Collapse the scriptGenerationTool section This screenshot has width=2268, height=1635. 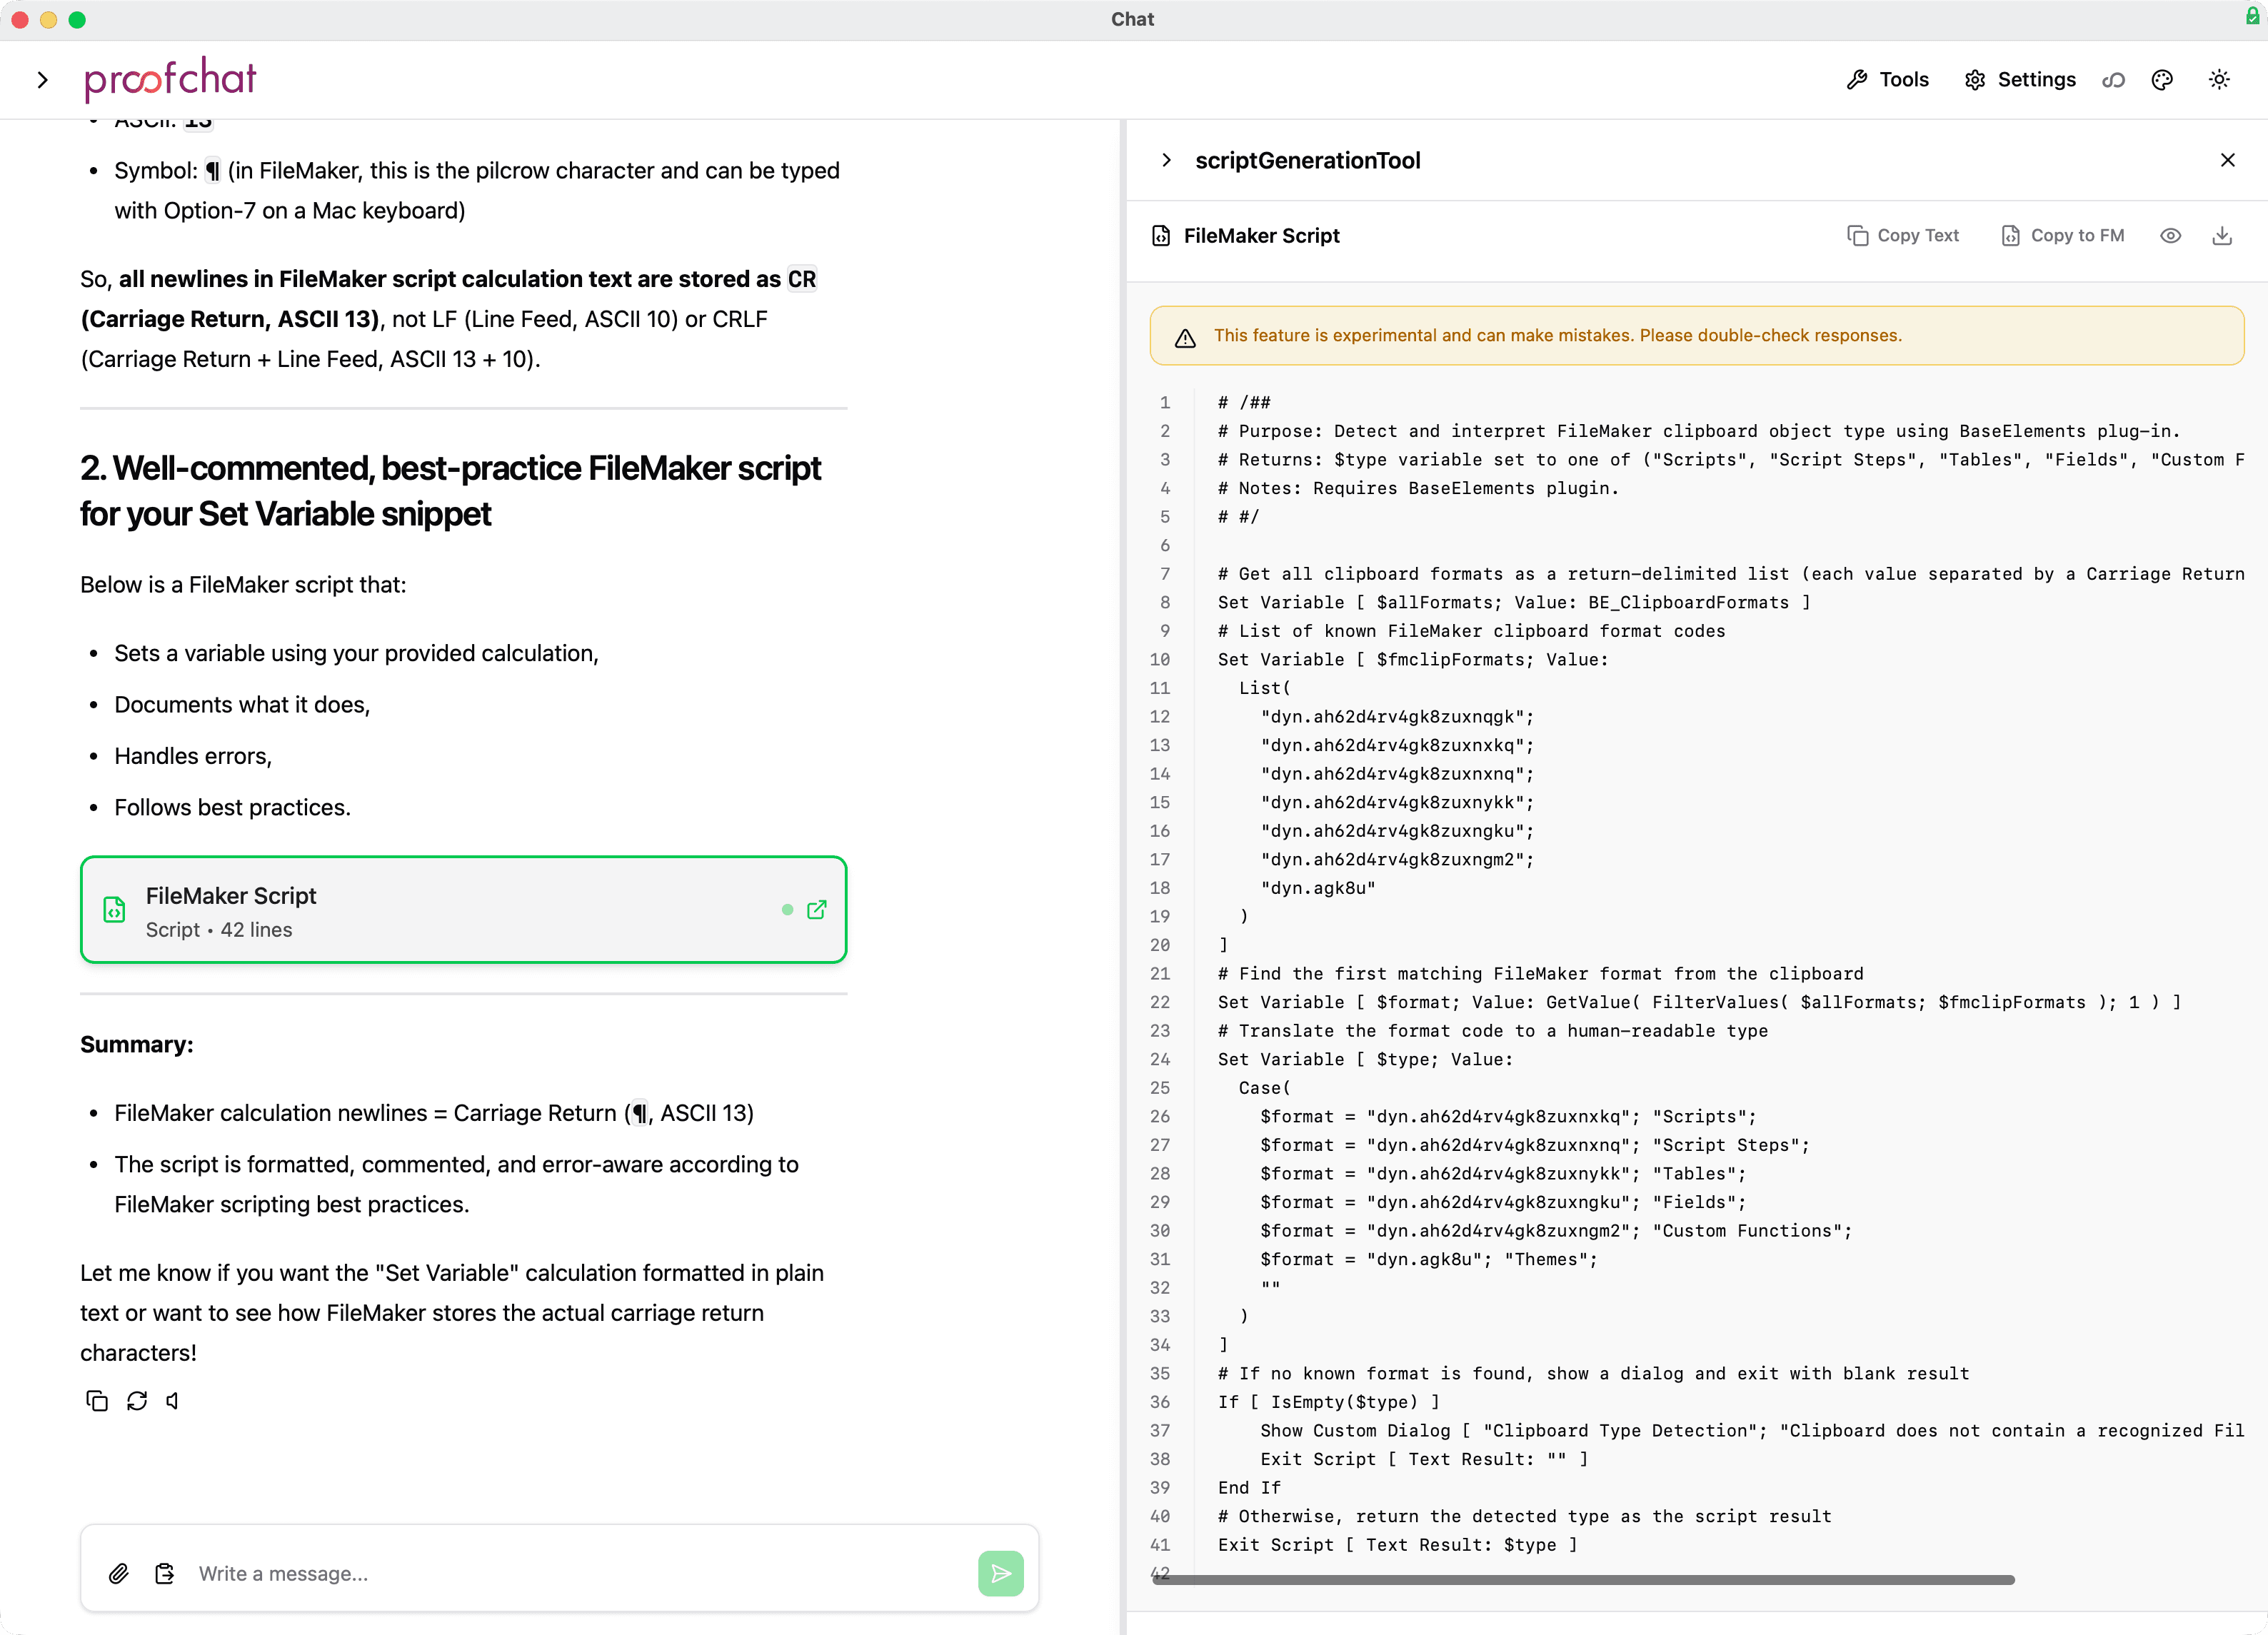pos(1166,160)
